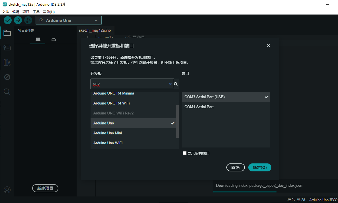Open the Boards Manager sidebar icon

pos(7,48)
